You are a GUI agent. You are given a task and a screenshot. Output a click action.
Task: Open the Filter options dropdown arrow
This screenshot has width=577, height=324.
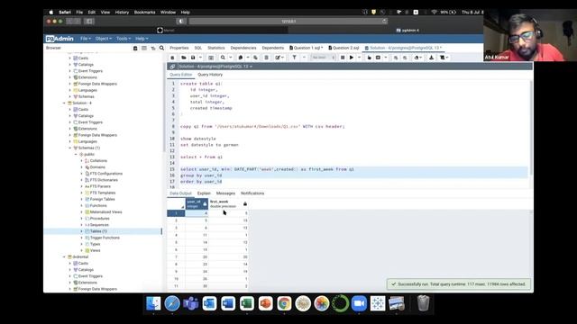pyautogui.click(x=304, y=58)
